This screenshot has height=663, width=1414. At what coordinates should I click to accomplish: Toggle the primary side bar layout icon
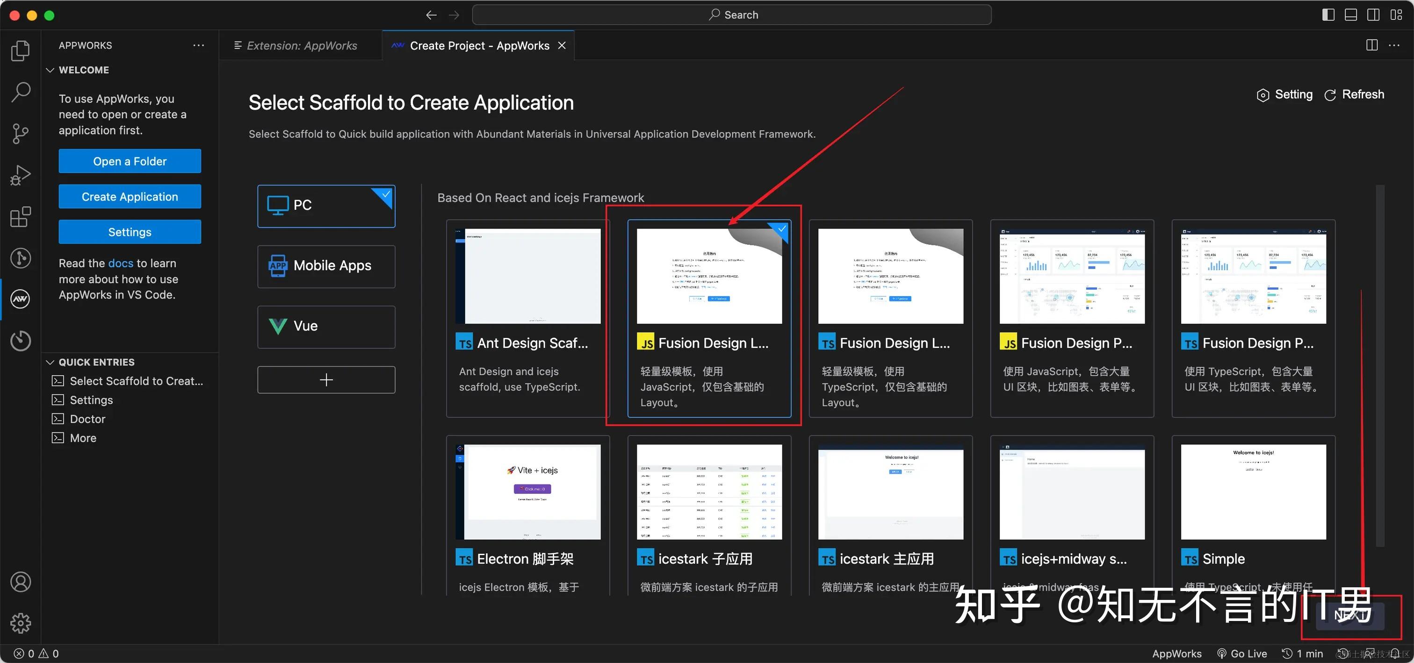1328,15
